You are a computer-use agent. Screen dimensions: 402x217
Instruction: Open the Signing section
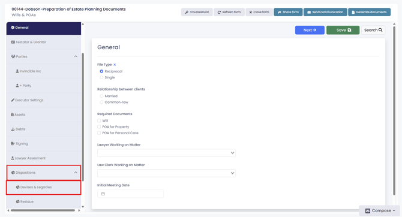point(44,143)
